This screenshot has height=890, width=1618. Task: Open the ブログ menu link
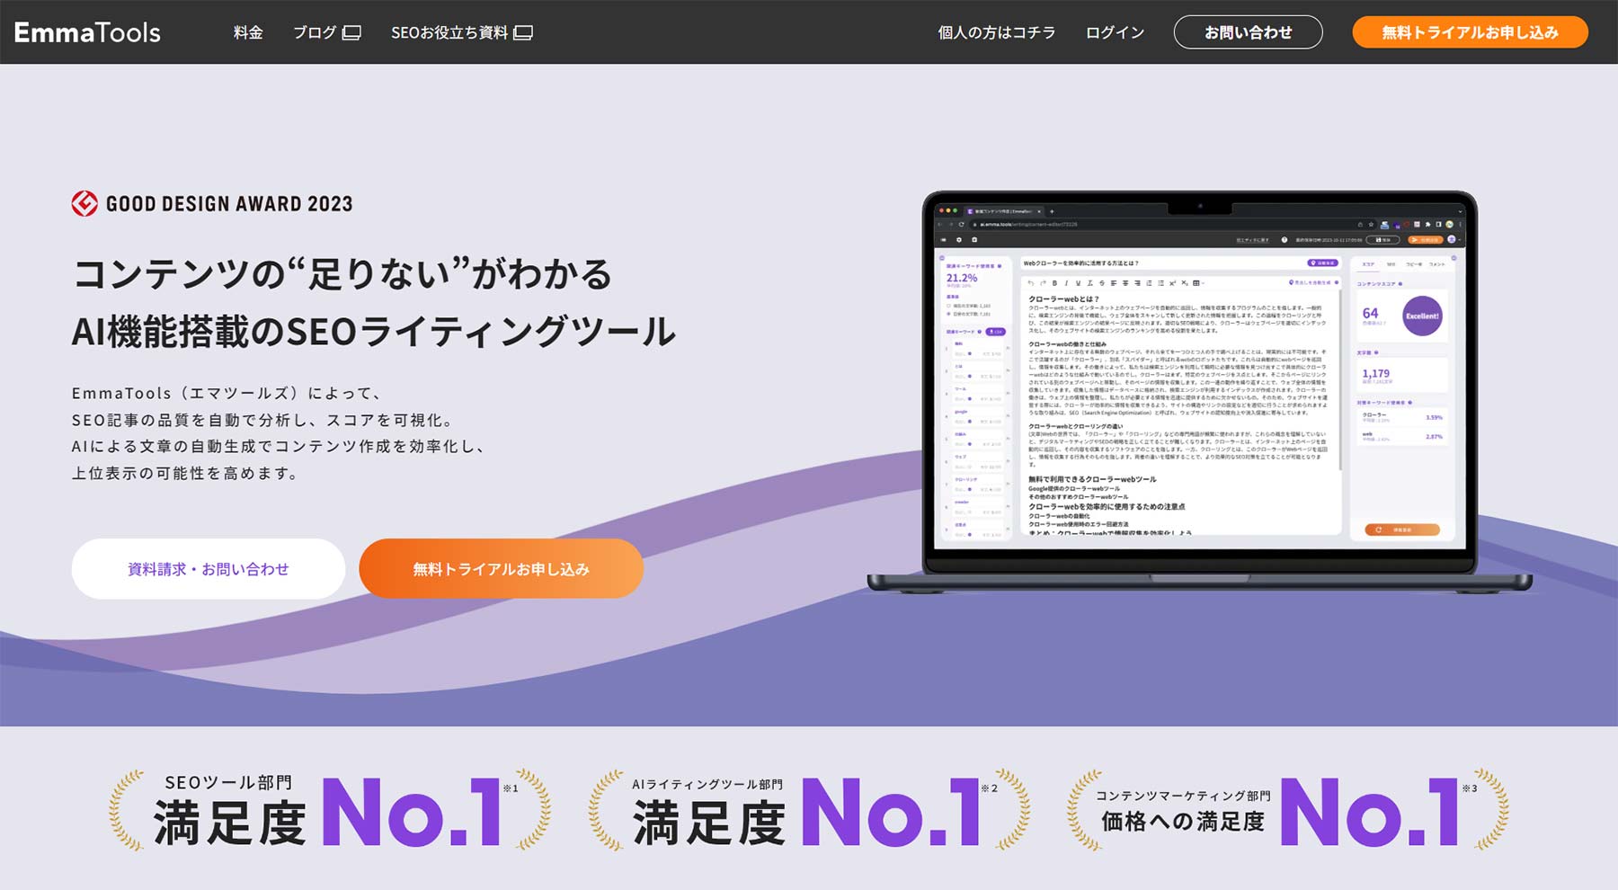315,32
